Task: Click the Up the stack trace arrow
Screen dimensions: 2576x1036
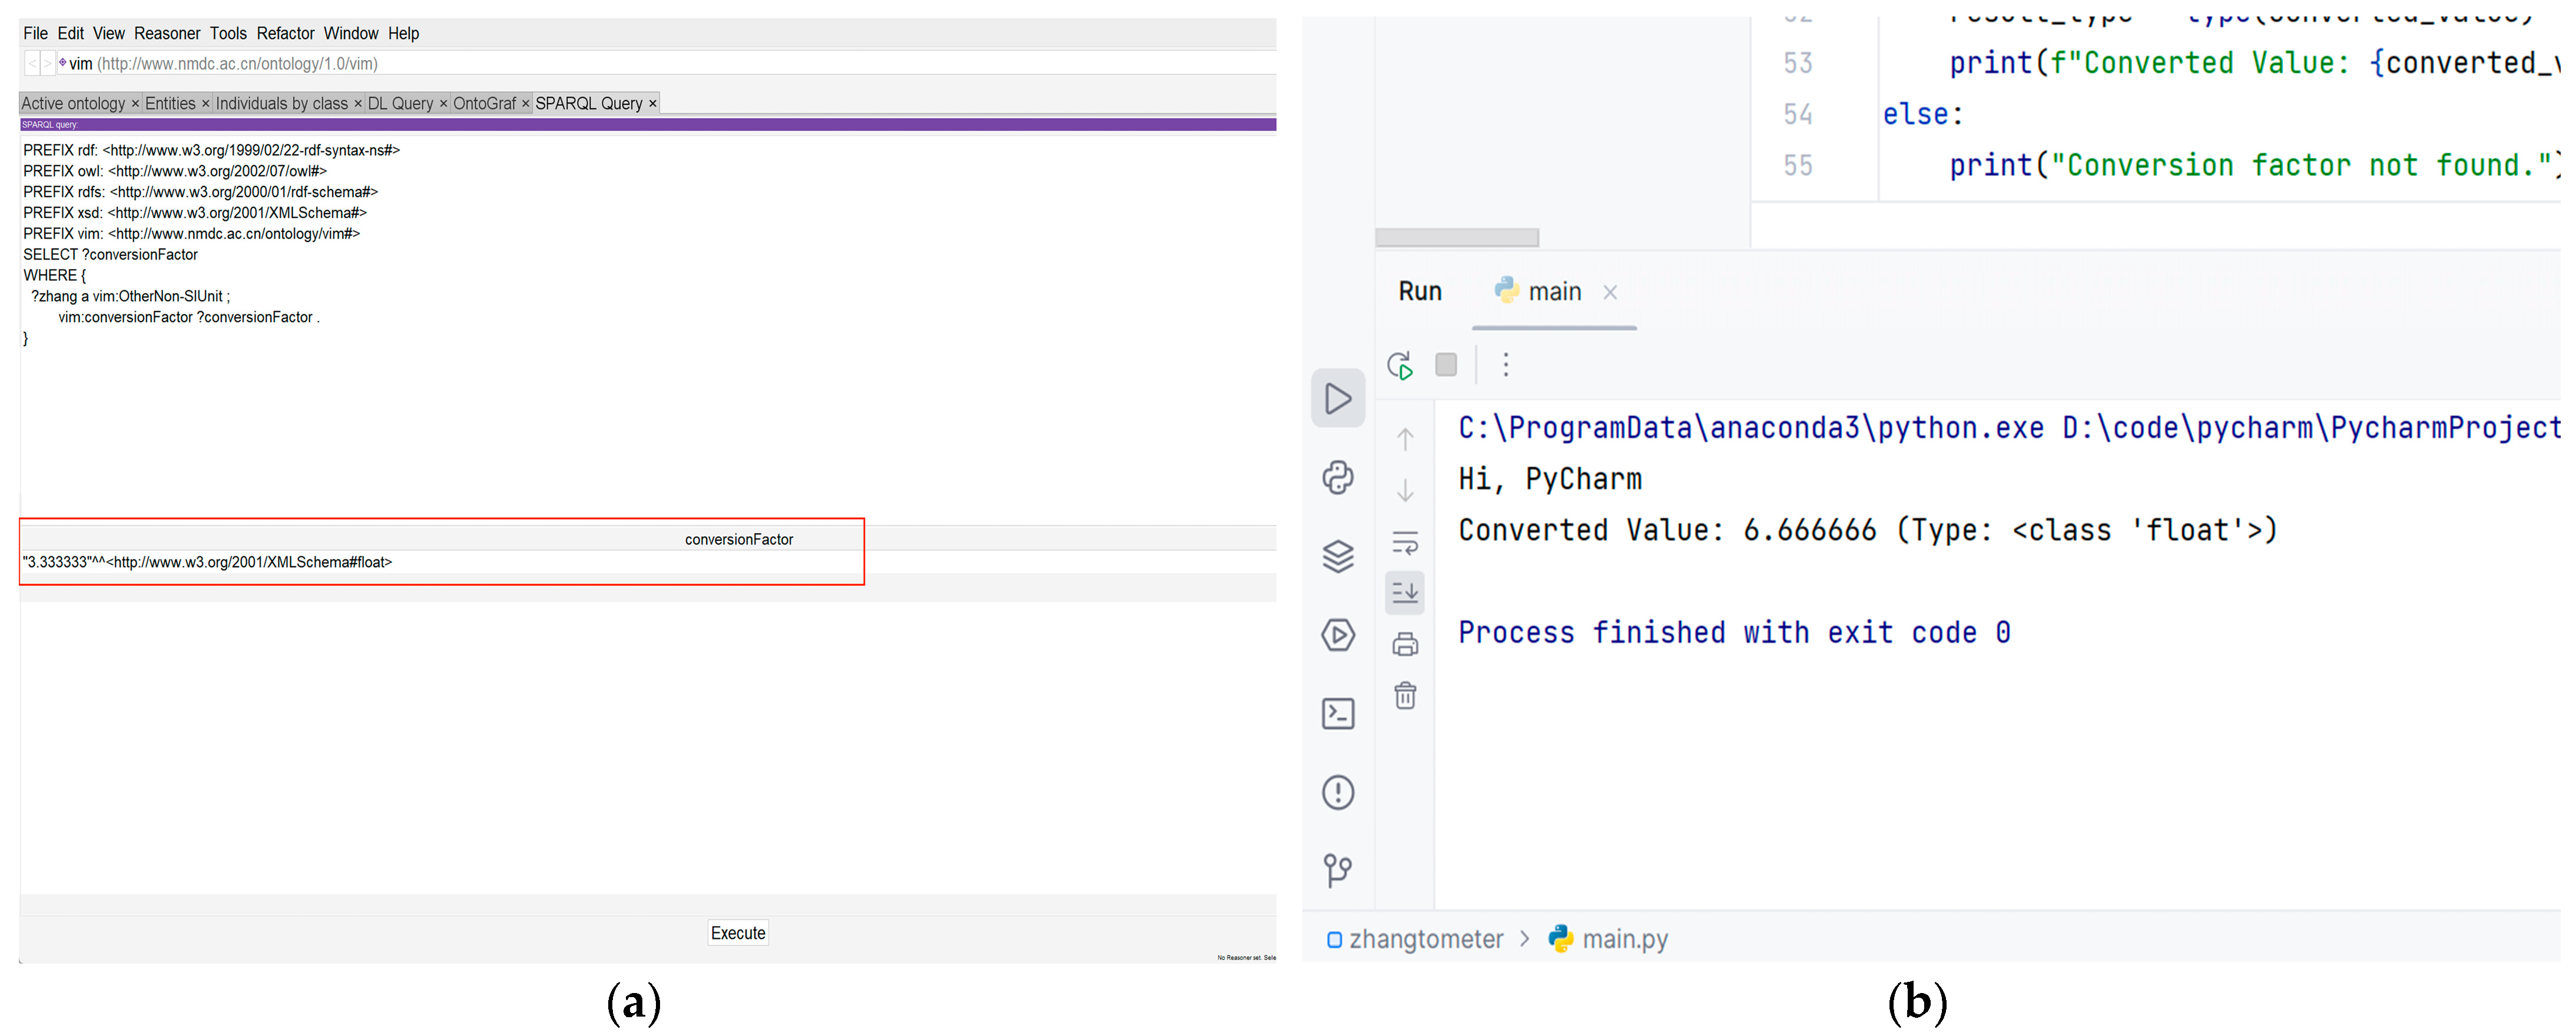Action: (1405, 439)
